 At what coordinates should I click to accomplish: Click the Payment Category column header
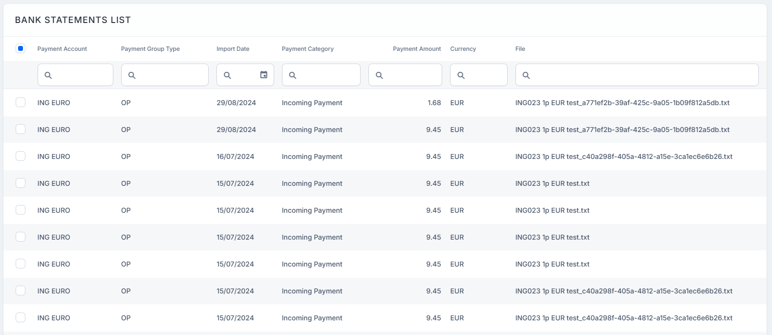(x=307, y=49)
